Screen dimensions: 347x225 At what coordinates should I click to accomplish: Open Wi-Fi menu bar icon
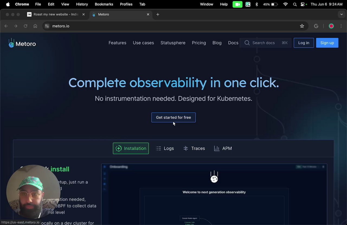pos(285,4)
